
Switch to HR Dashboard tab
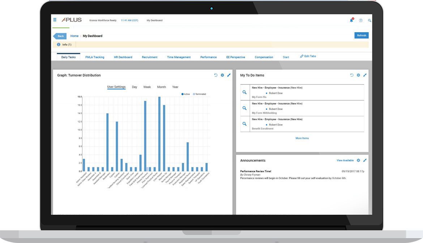pyautogui.click(x=123, y=57)
